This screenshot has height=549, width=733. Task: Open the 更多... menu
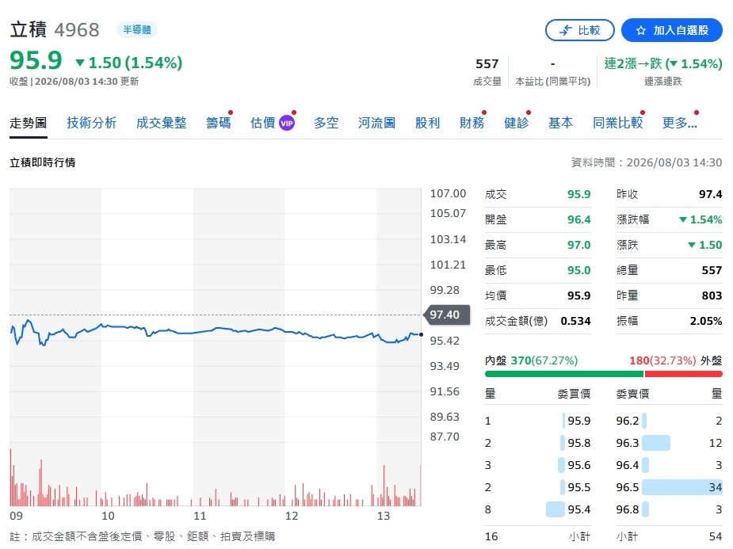tap(680, 123)
